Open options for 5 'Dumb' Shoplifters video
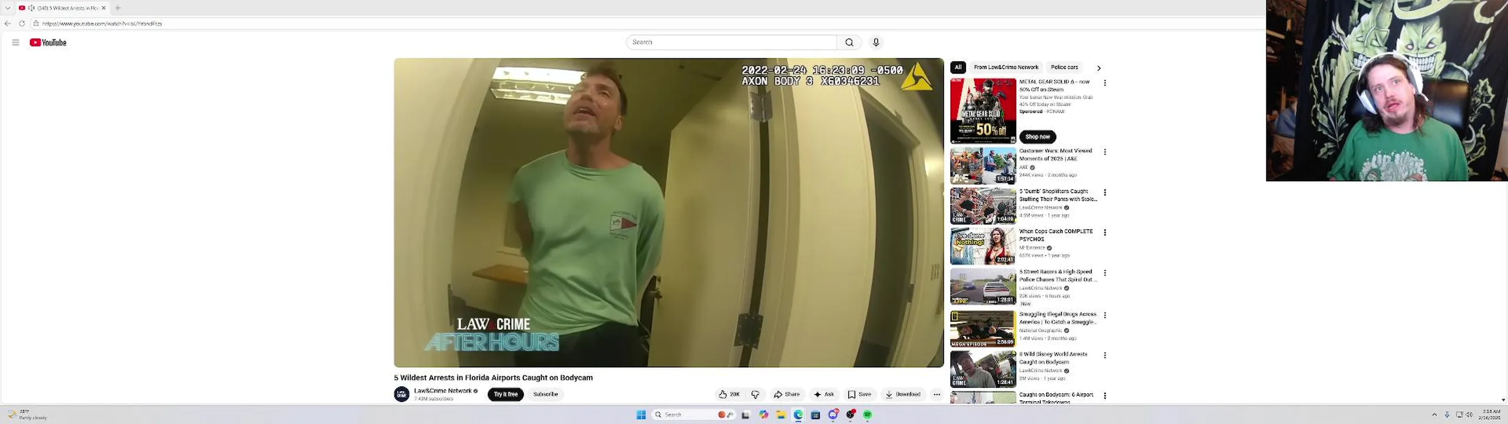Viewport: 1508px width, 424px height. pyautogui.click(x=1104, y=193)
